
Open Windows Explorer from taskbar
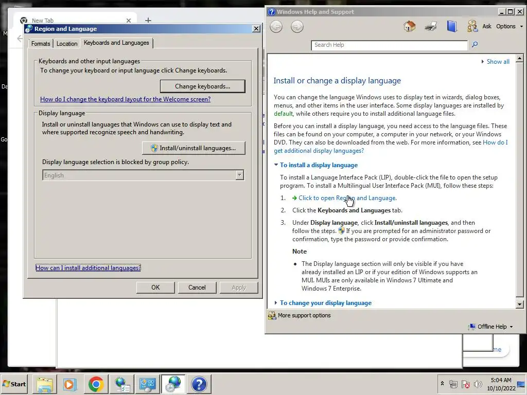tap(45, 384)
